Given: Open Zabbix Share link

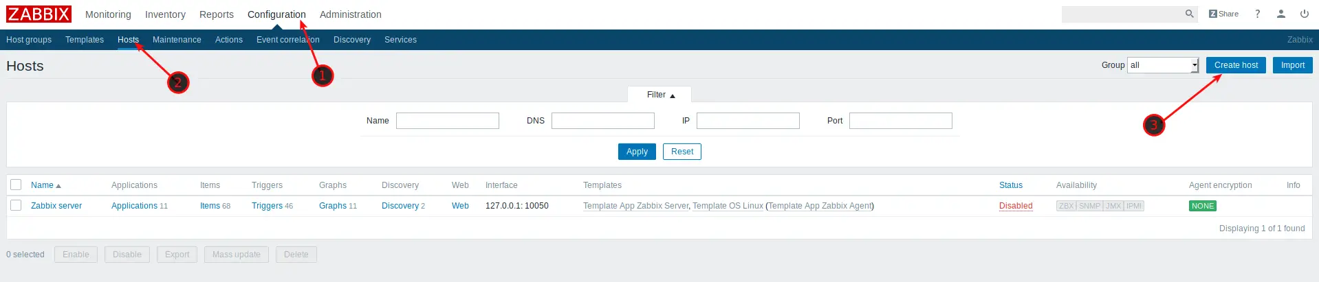Looking at the screenshot, I should [1223, 14].
